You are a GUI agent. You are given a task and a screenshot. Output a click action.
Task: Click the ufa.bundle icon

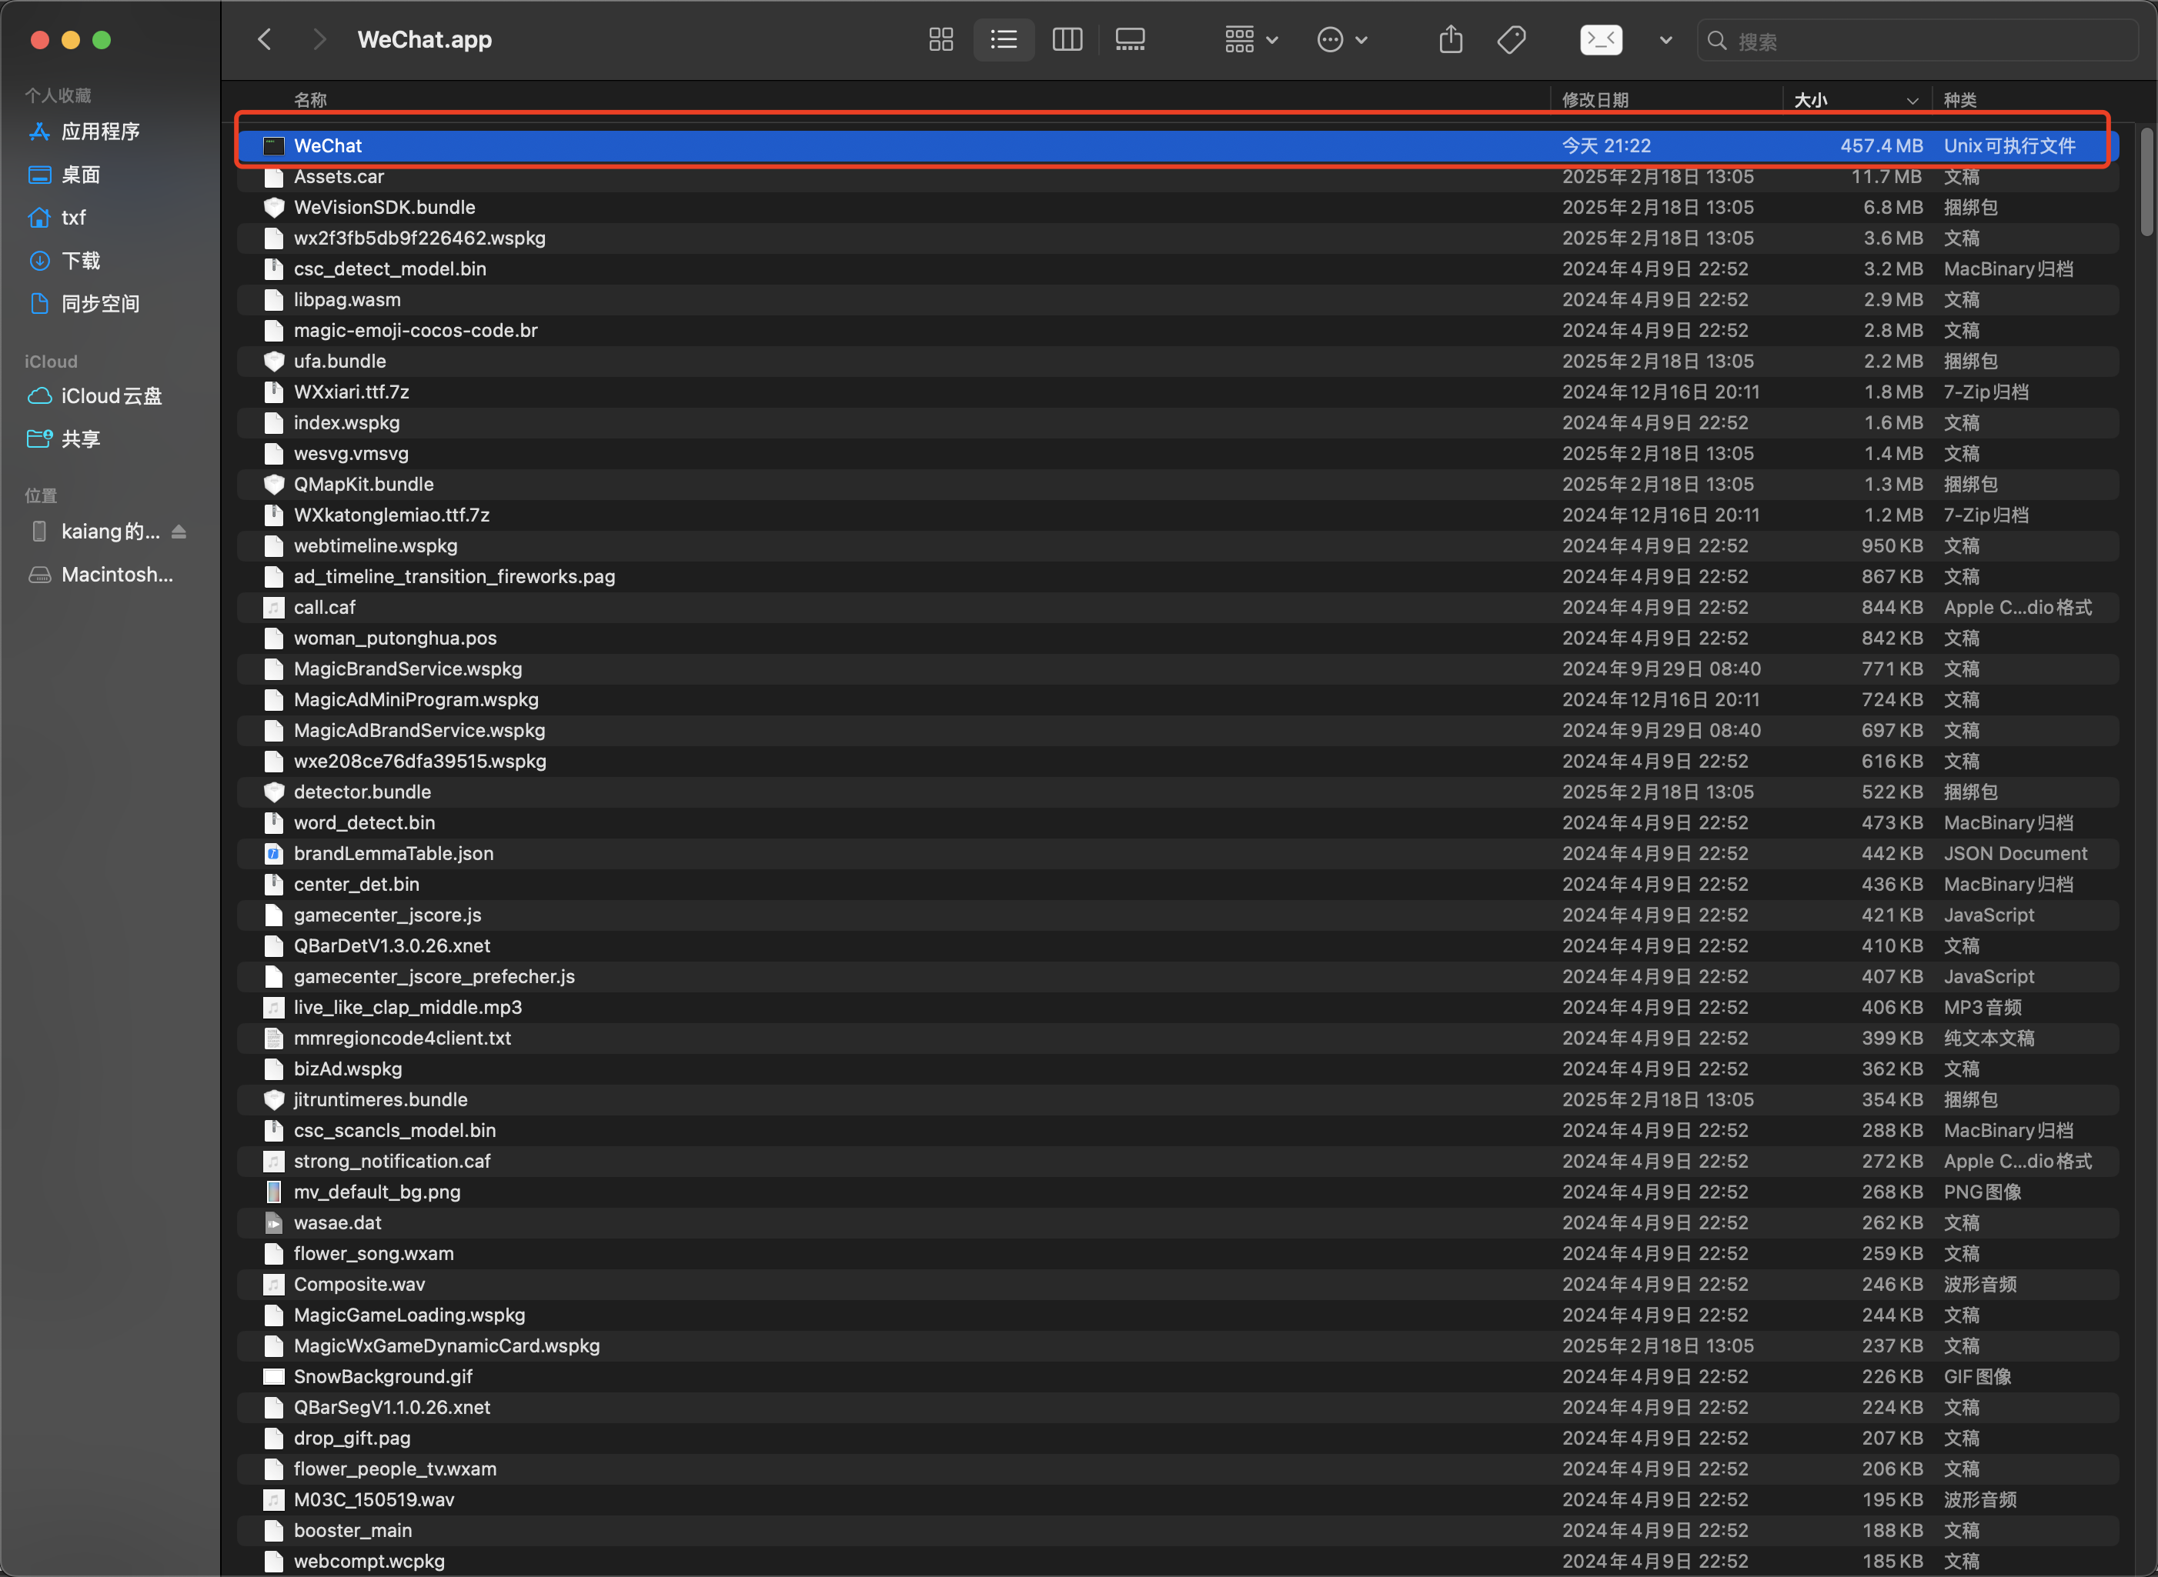point(274,361)
